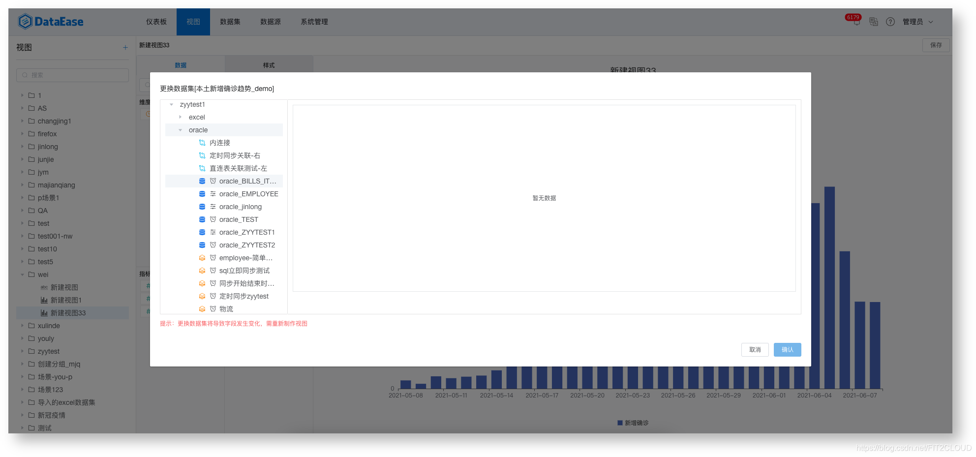Select the oracle_BILLS_IT… dataset
Image resolution: width=976 pixels, height=457 pixels.
pos(224,181)
